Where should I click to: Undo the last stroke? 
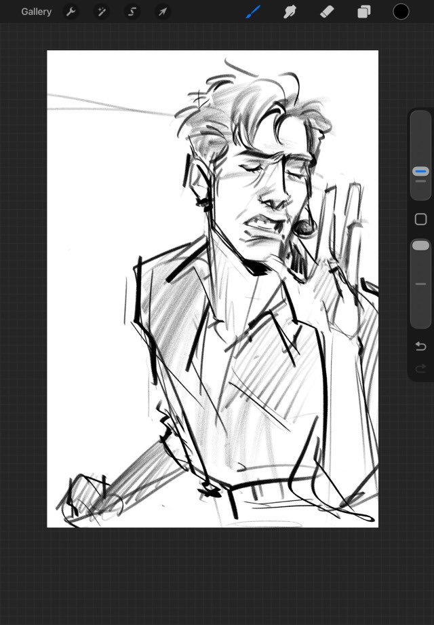[x=420, y=346]
